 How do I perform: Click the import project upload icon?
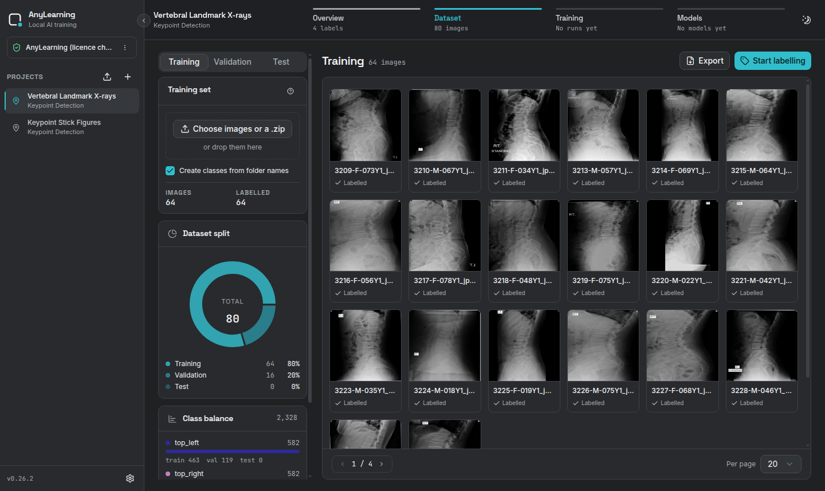(107, 77)
